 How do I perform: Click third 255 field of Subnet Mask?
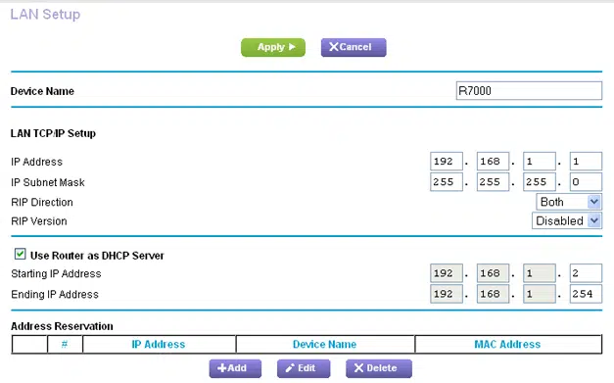[x=540, y=182]
